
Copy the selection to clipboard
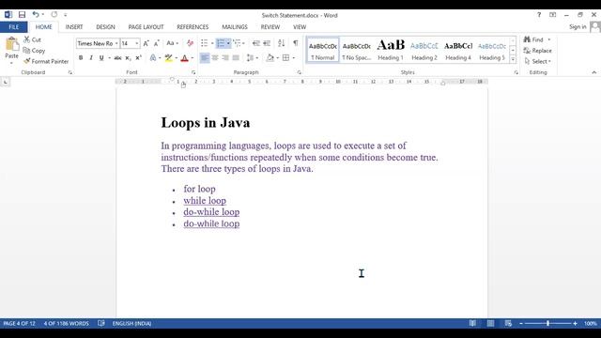coord(34,50)
